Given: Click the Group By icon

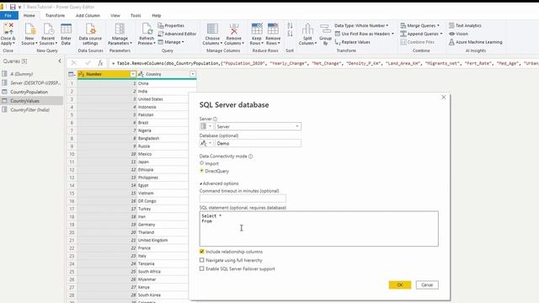Looking at the screenshot, I should coord(325,34).
